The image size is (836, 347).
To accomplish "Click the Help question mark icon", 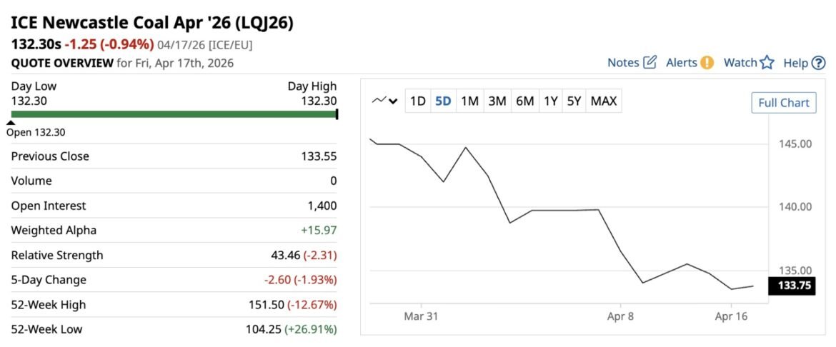I will coord(820,63).
